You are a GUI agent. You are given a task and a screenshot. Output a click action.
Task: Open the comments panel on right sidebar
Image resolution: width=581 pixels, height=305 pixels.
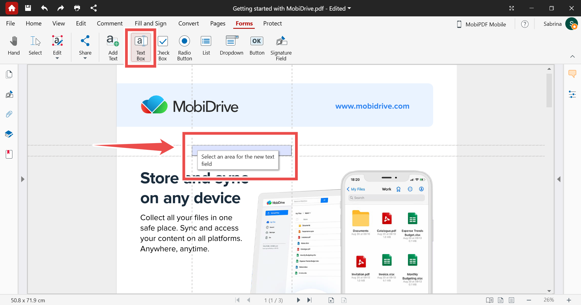[x=572, y=74]
